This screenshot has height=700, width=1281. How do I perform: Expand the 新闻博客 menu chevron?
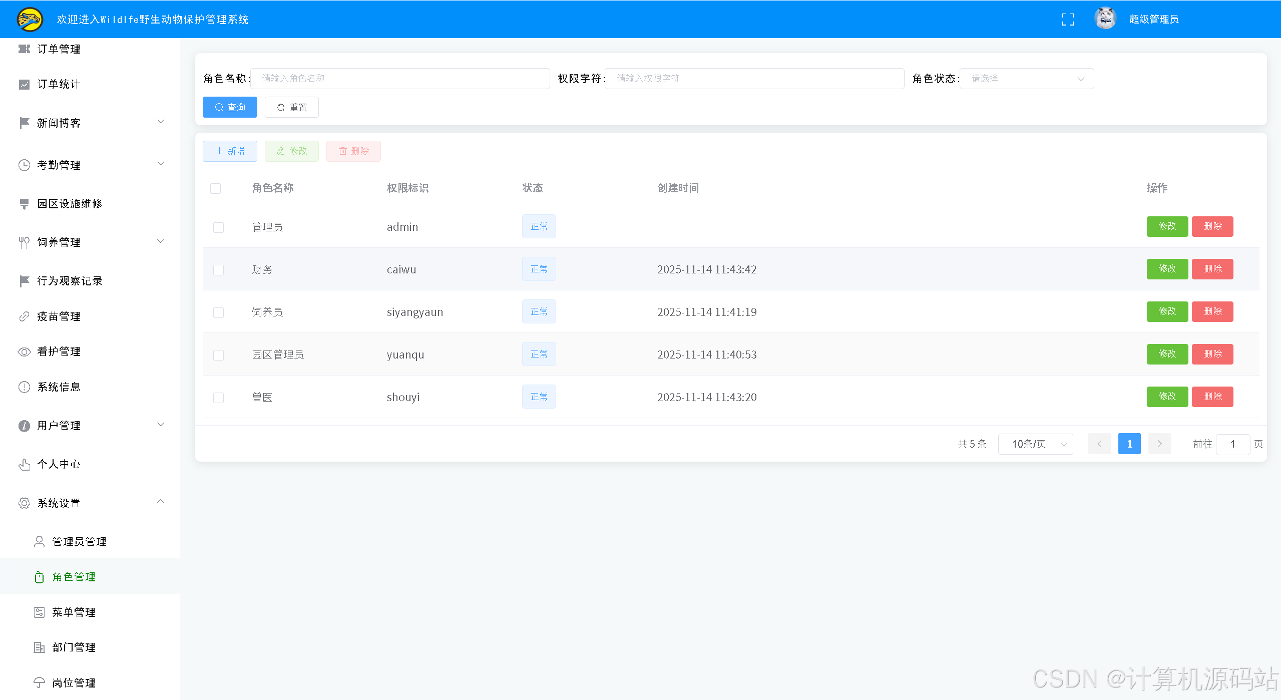(x=161, y=122)
